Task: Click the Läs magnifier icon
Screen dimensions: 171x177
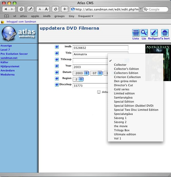Action: tap(144, 33)
